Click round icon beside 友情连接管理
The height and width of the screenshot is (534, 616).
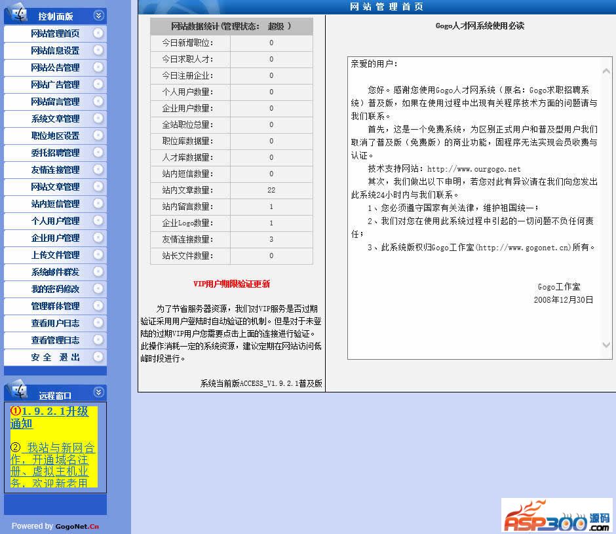pos(98,169)
